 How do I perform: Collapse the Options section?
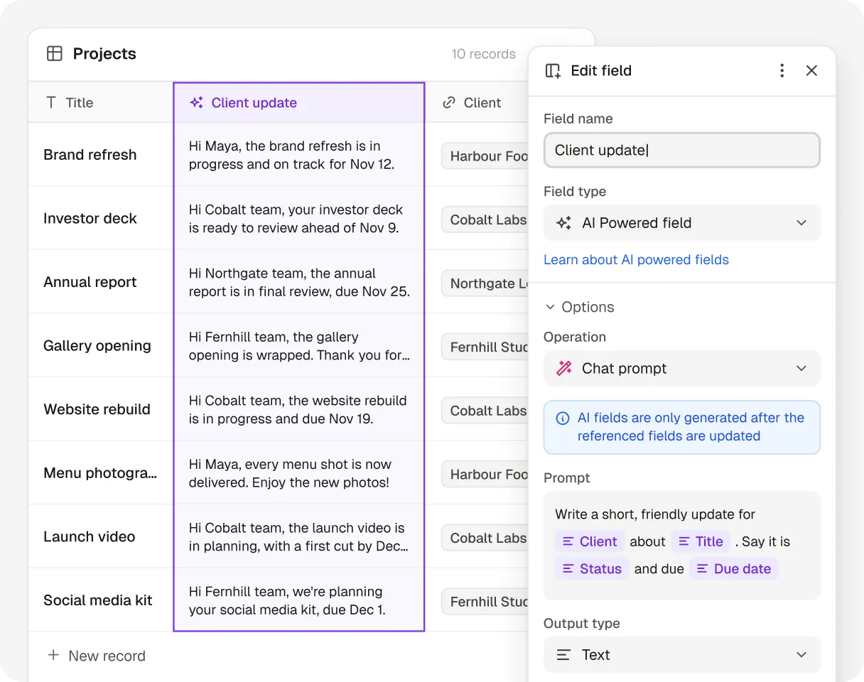[x=579, y=307]
